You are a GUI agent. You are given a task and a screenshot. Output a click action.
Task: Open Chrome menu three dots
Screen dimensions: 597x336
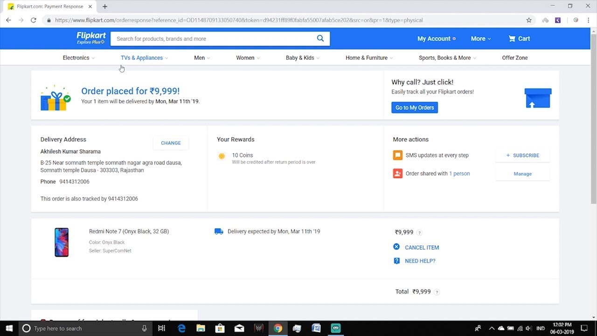(x=588, y=20)
